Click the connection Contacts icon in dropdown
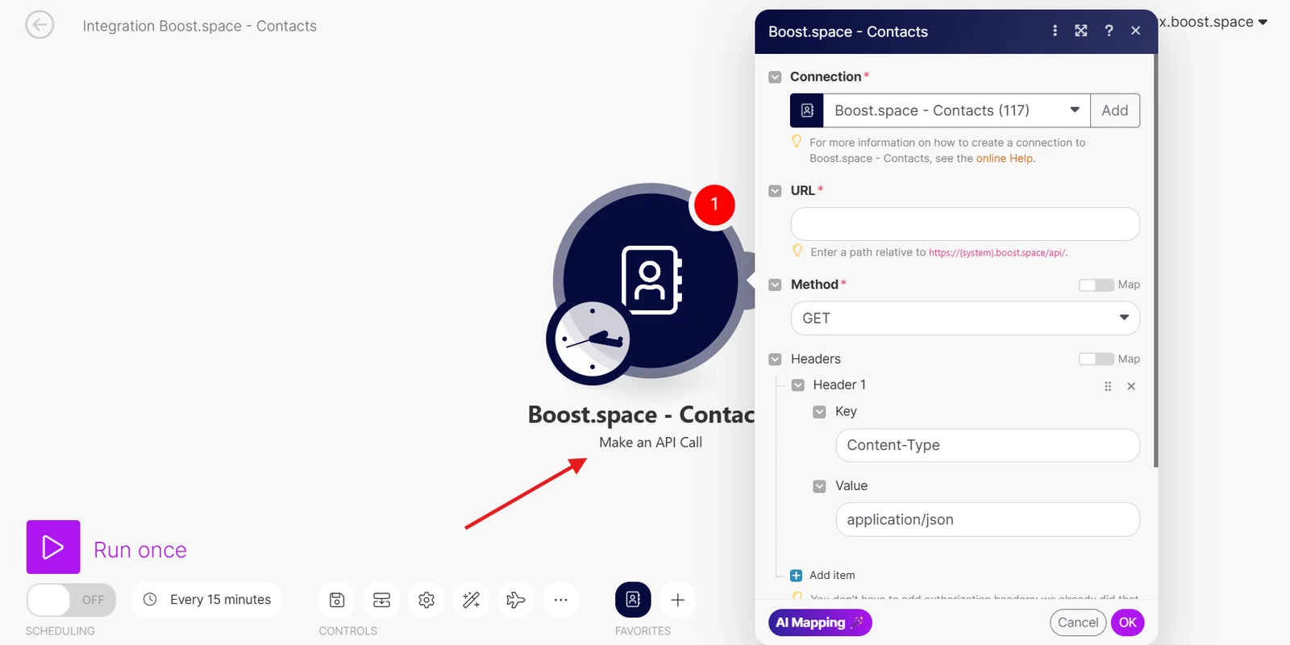 click(x=807, y=110)
